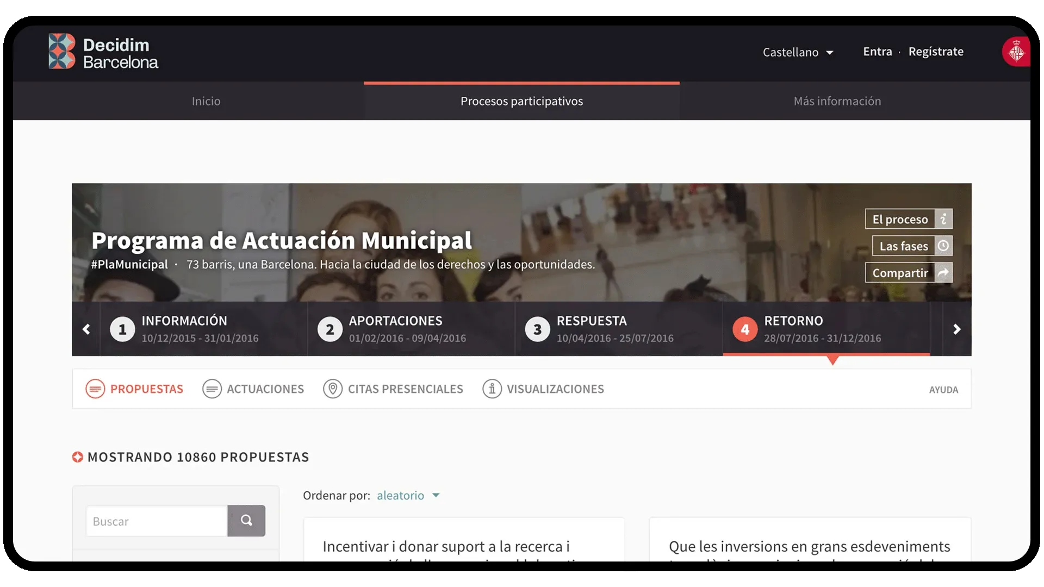Click the info icon on El proceso
Screen dimensions: 1044x587
coord(943,219)
